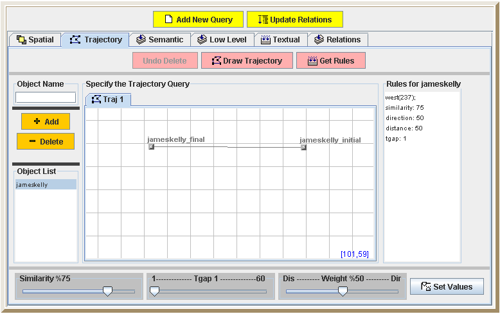500x314 pixels.
Task: Select the Trajectory tab
Action: click(x=96, y=40)
